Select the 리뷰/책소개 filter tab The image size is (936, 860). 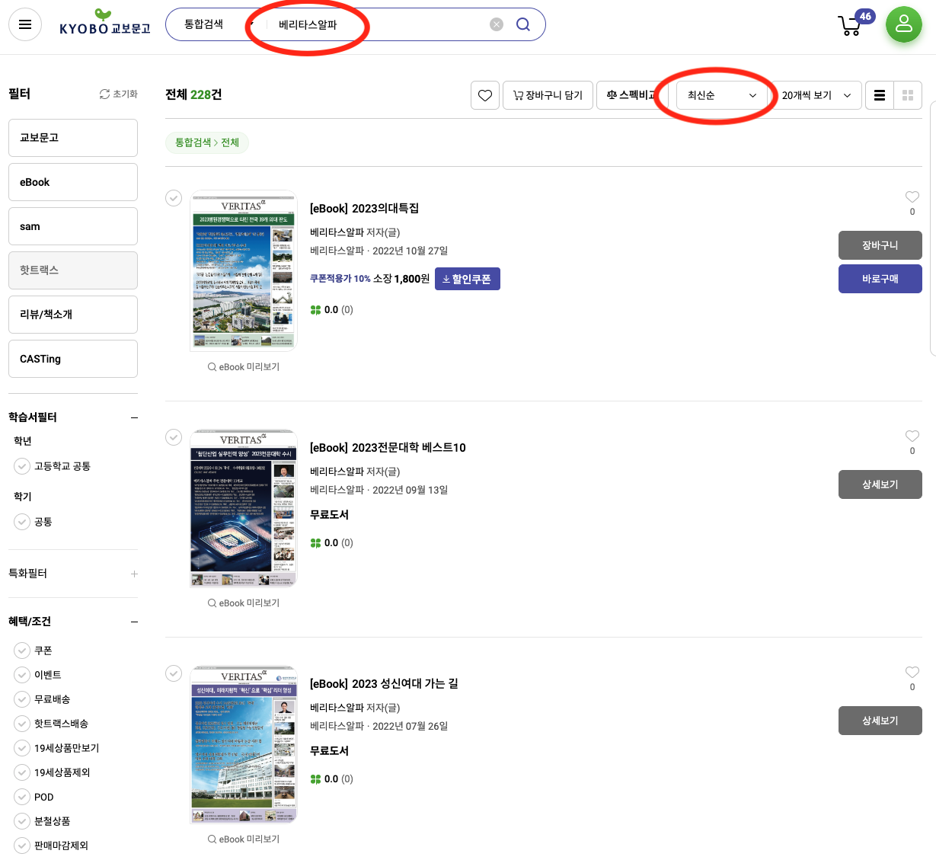(x=73, y=315)
